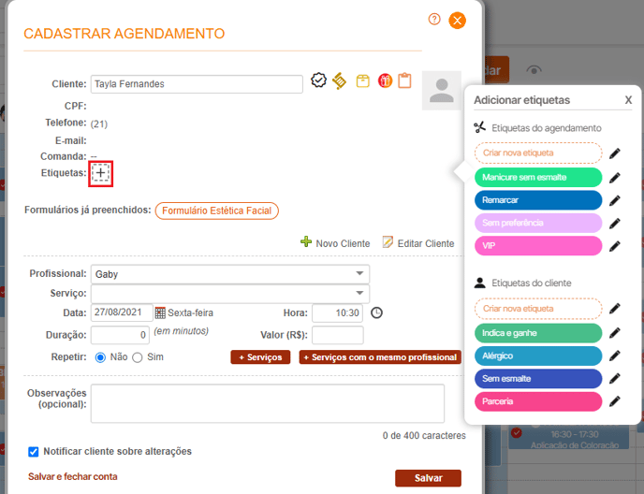Image resolution: width=644 pixels, height=494 pixels.
Task: Click the red gift icon
Action: [385, 81]
